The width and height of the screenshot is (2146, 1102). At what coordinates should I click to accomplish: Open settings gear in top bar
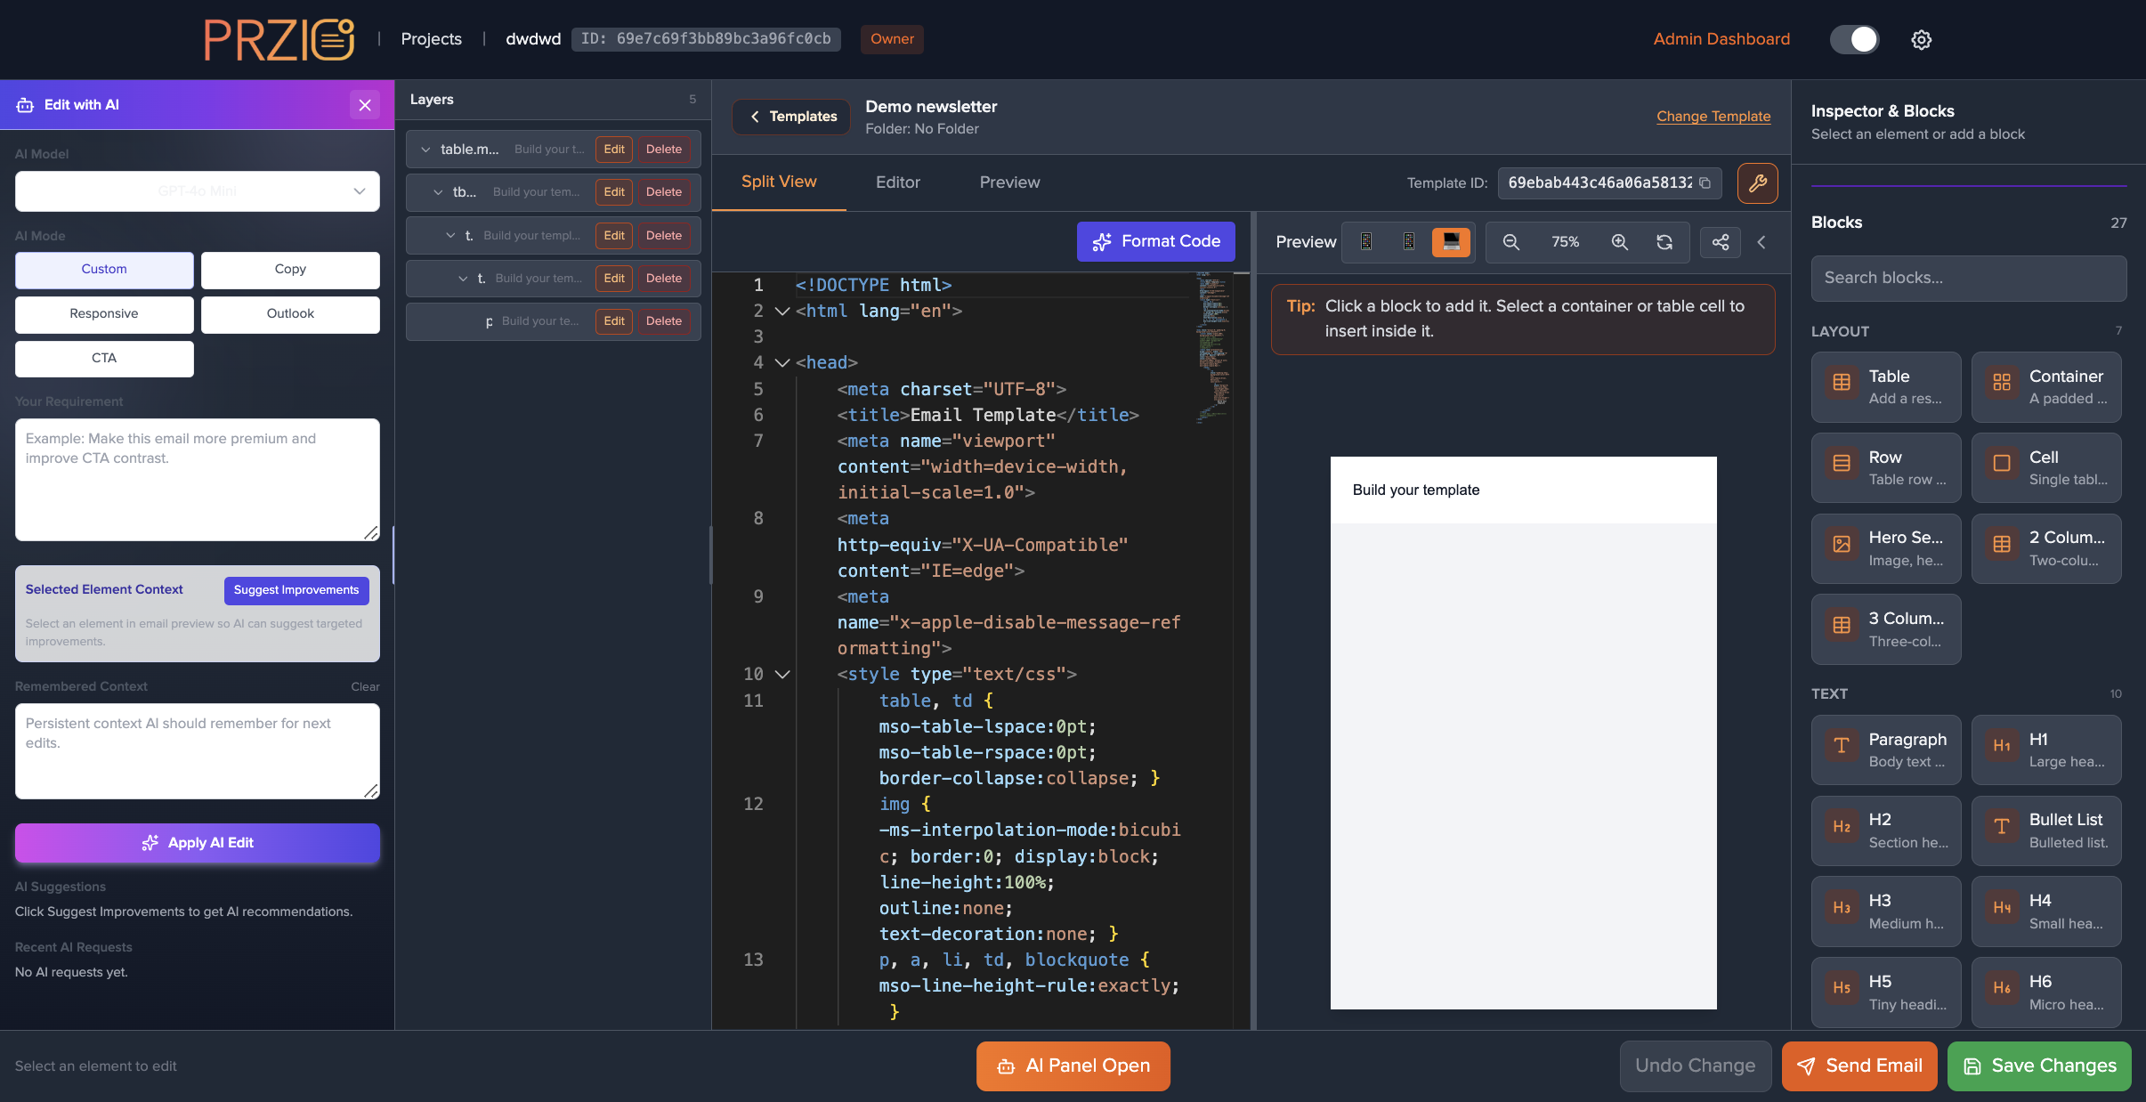point(1921,39)
